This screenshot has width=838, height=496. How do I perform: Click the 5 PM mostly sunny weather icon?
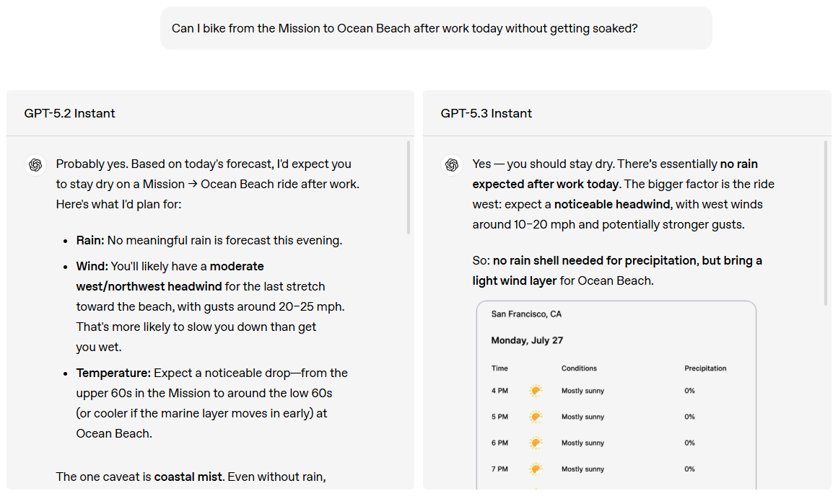tap(535, 417)
